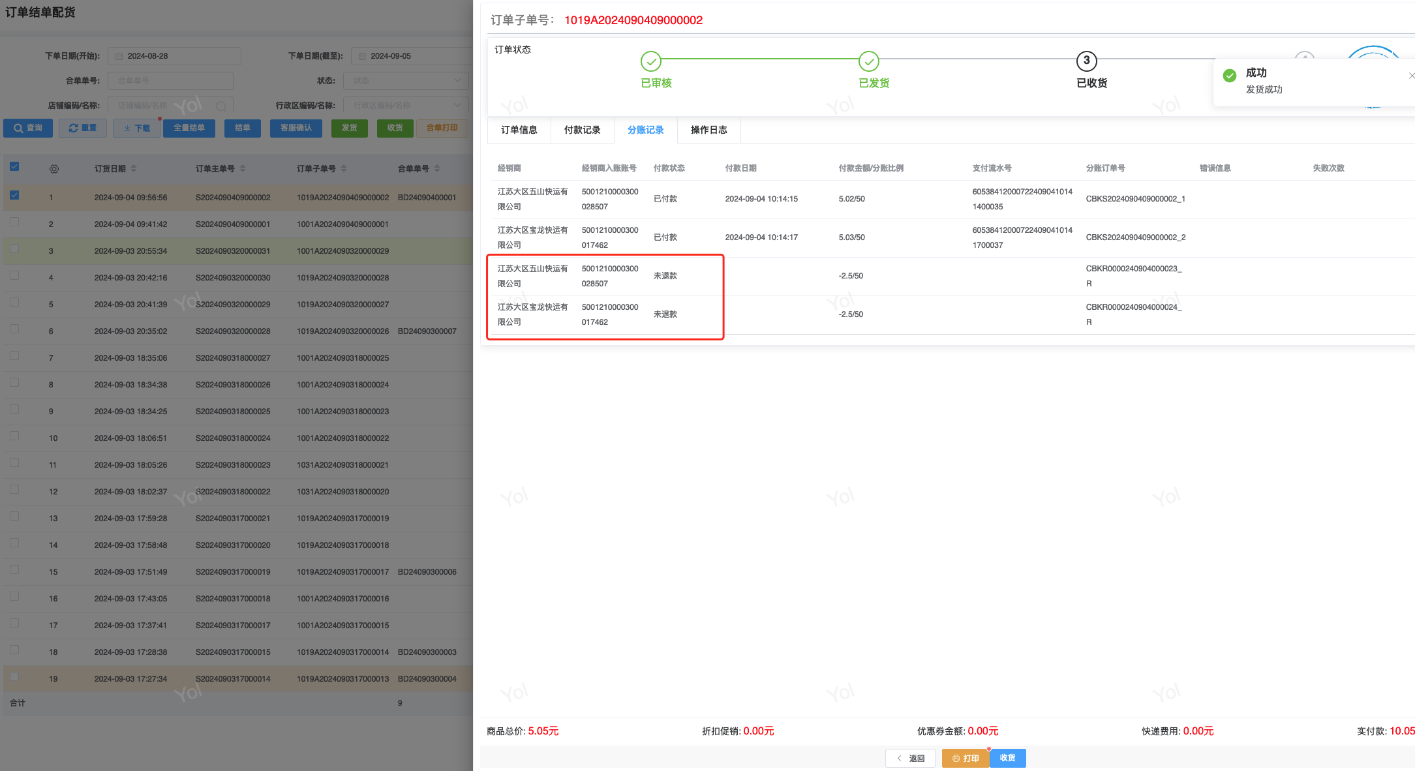Uncheck the row 1 checkbox
This screenshot has height=771, width=1415.
(x=14, y=195)
